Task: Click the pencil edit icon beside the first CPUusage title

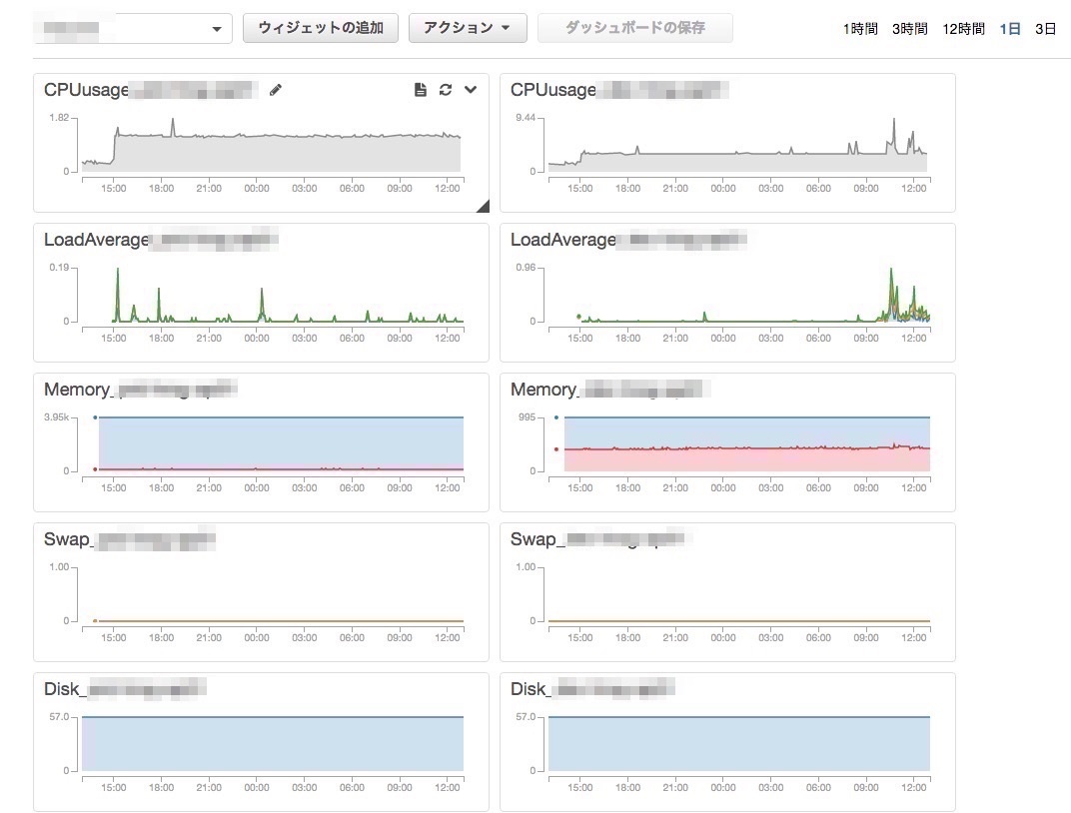Action: (276, 90)
